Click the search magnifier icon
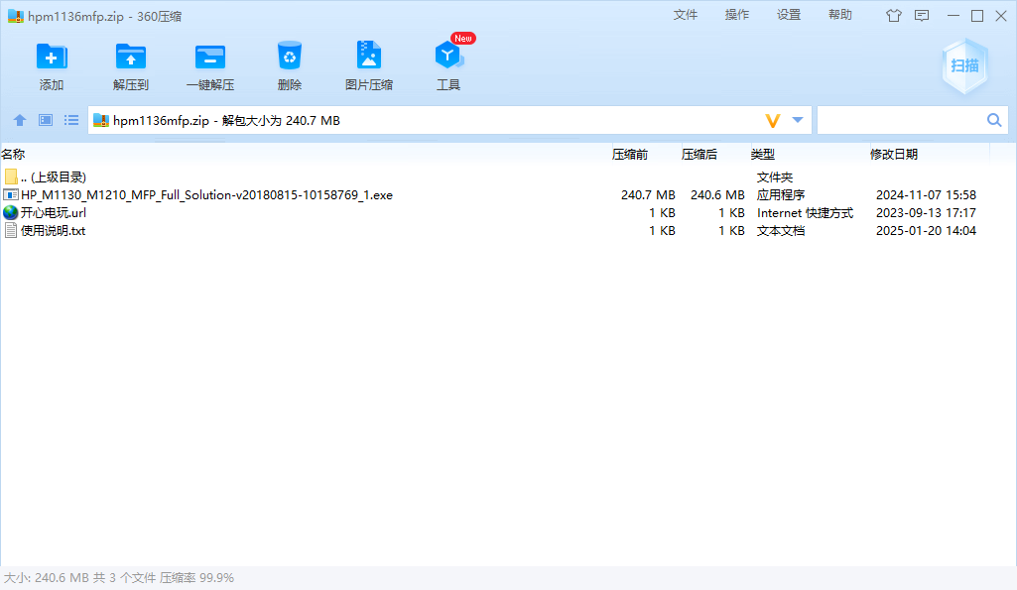The image size is (1017, 590). (993, 120)
